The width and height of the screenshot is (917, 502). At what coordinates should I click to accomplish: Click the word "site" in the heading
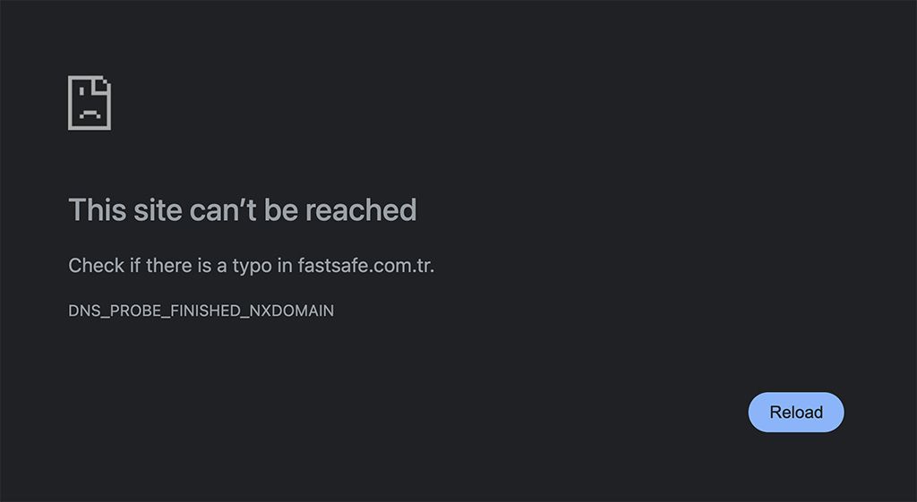point(158,209)
